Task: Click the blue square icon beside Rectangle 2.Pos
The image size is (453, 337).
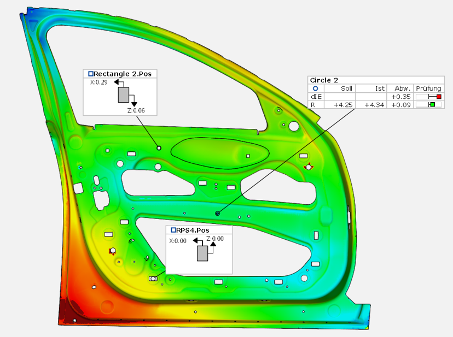Action: pyautogui.click(x=90, y=74)
